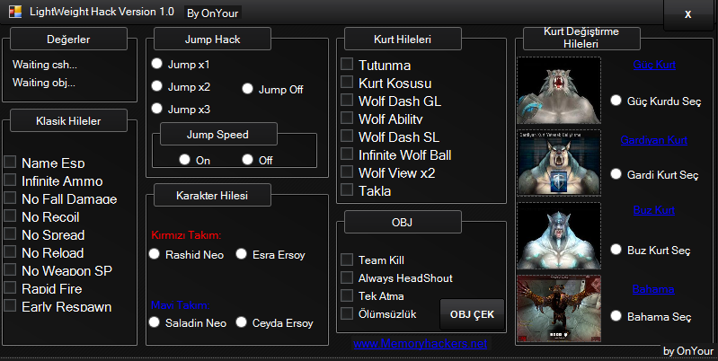Screen dimensions: 718x361
Task: Click the Buz Kurt ice wolf image
Action: tap(559, 235)
